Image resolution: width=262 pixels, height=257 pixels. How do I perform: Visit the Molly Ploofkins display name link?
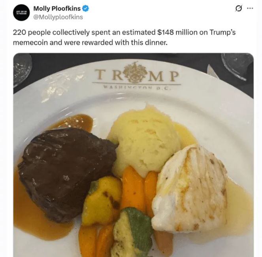pyautogui.click(x=57, y=8)
